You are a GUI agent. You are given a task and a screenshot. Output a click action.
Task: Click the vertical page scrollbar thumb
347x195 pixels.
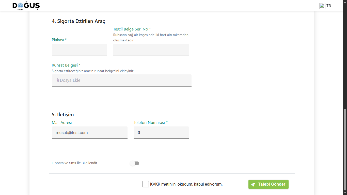point(345,150)
